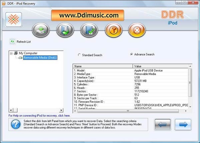Click the value 'Apple iPod USB Device'
Viewport: 200px width, 143px height.
[x=148, y=70]
